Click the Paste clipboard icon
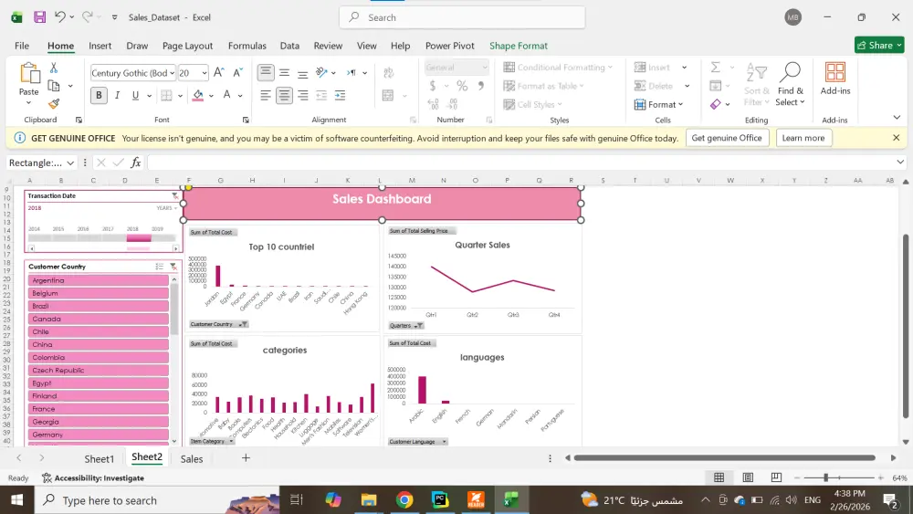The image size is (913, 514). [29, 73]
